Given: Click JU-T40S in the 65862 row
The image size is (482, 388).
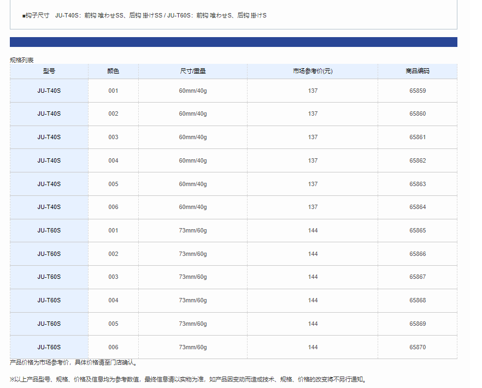Looking at the screenshot, I should pos(49,160).
